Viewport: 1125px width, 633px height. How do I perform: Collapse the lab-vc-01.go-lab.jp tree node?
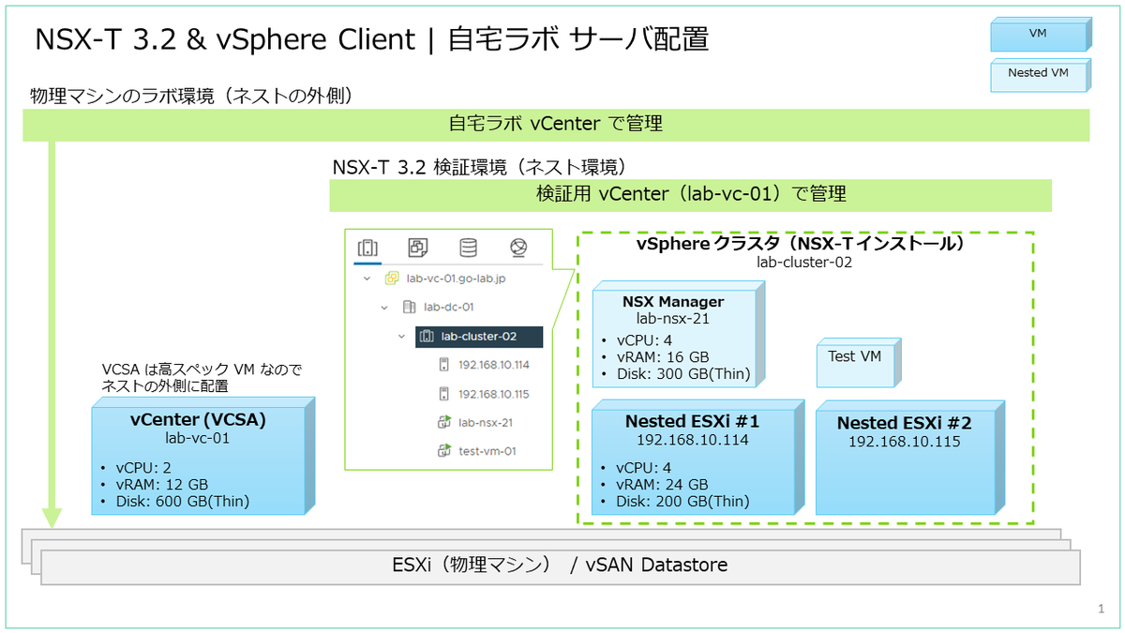pos(367,279)
